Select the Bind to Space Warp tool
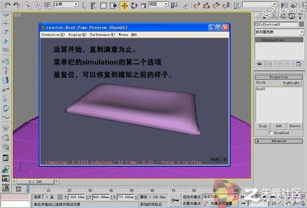This screenshot has width=307, height=208. pyautogui.click(x=47, y=5)
